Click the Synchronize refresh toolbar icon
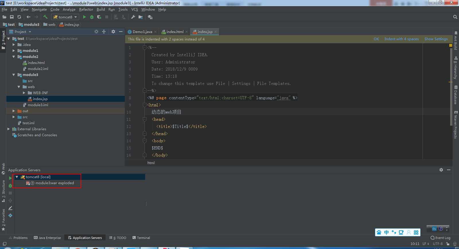This screenshot has width=459, height=249. (x=19, y=17)
